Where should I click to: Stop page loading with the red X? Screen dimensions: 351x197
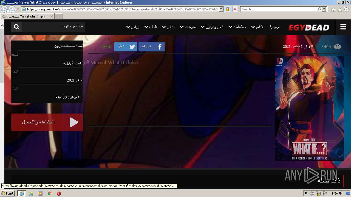coord(235,9)
